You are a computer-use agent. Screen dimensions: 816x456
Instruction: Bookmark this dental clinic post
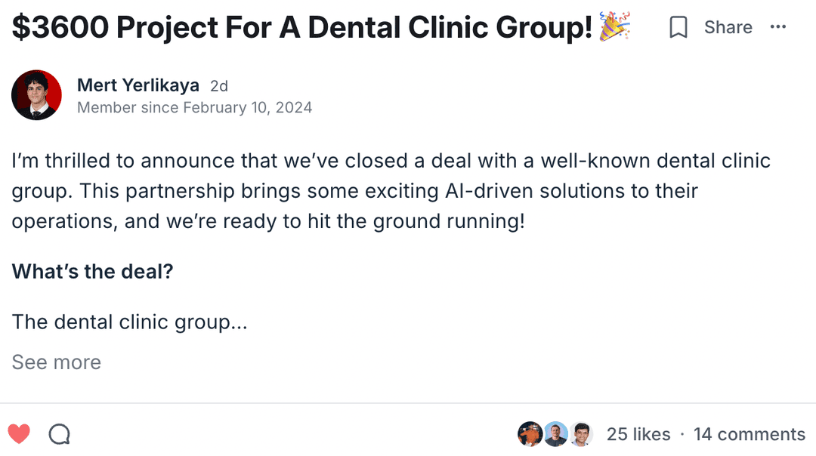tap(678, 28)
